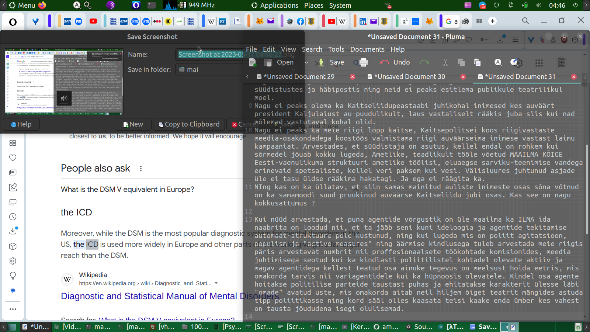
Task: Open Settings gear in Opera sidebar
Action: pyautogui.click(x=13, y=261)
